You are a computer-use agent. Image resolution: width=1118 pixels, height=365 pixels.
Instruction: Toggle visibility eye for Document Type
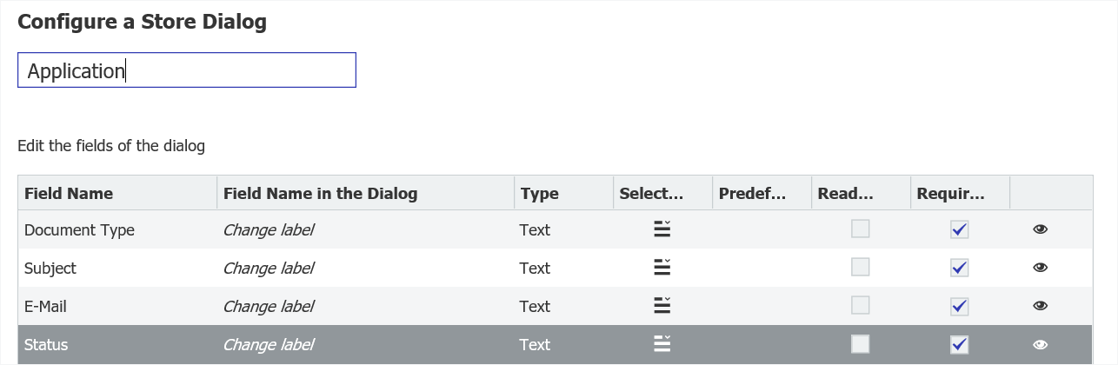[1040, 229]
